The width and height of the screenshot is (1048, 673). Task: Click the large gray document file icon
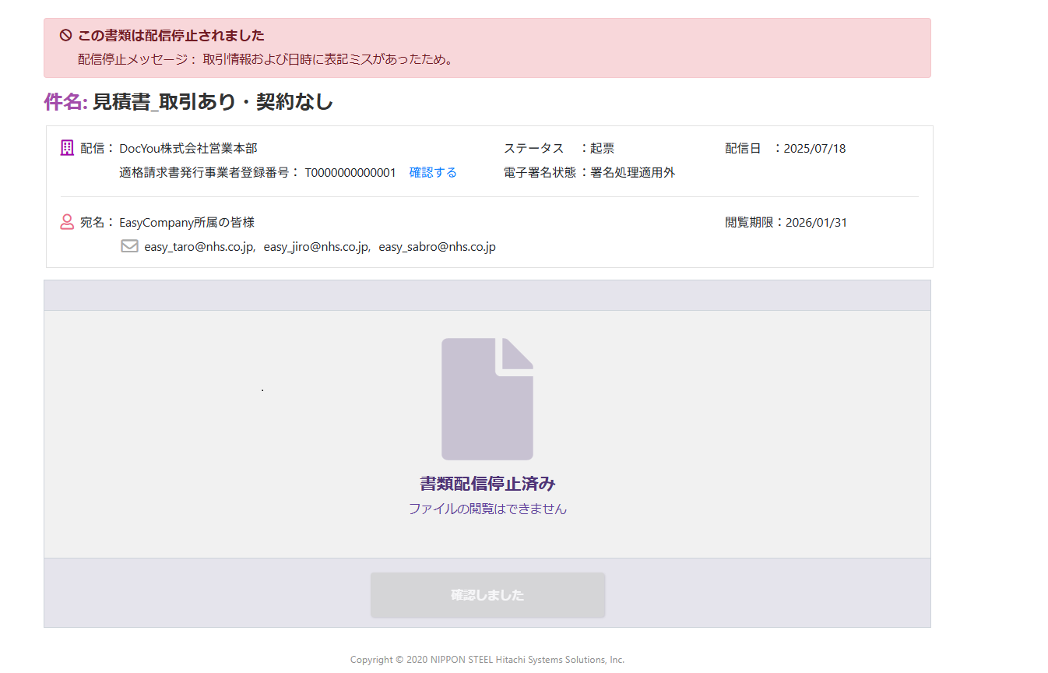click(487, 399)
